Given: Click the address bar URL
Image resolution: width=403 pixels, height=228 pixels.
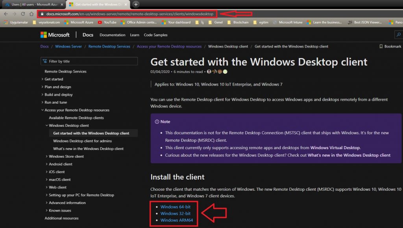Looking at the screenshot, I should [130, 14].
